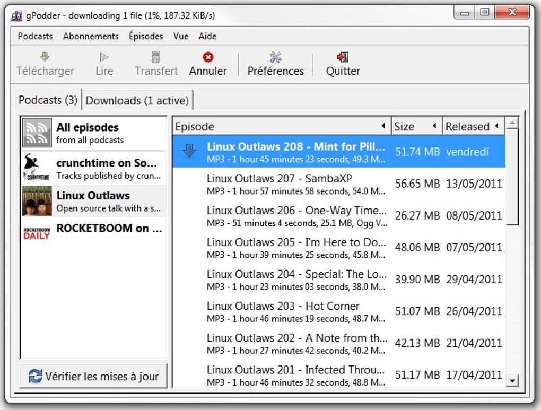This screenshot has width=541, height=410.
Task: Click the 56.65 MB size cell
Action: coord(417,184)
